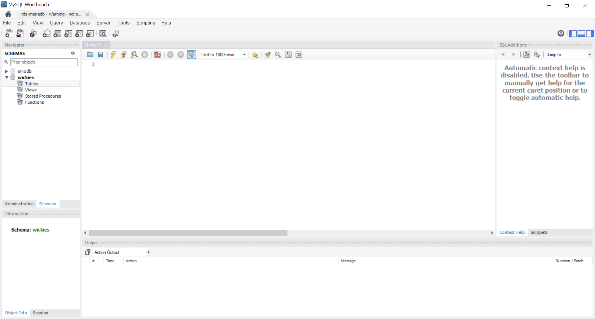Create a new view icon
Screen dimensions: 595x319
(68, 33)
